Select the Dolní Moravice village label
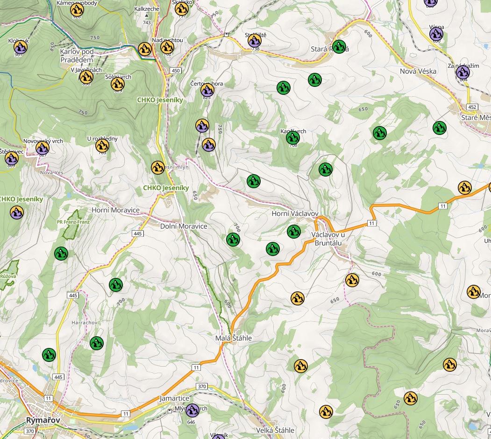The width and height of the screenshot is (491, 439). [184, 226]
